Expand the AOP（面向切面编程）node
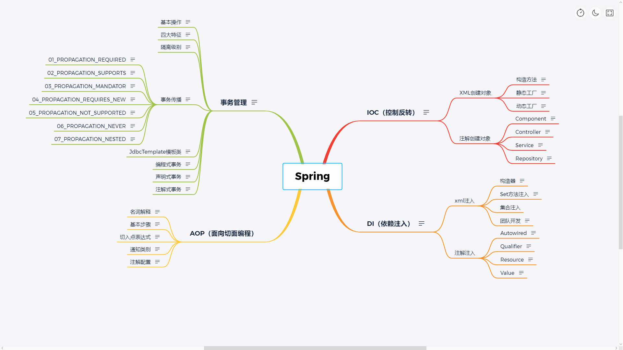 pos(222,233)
